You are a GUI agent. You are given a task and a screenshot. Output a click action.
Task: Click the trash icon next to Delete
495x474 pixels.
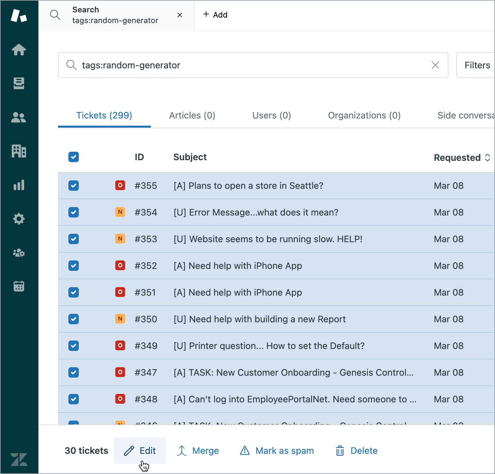(x=340, y=451)
